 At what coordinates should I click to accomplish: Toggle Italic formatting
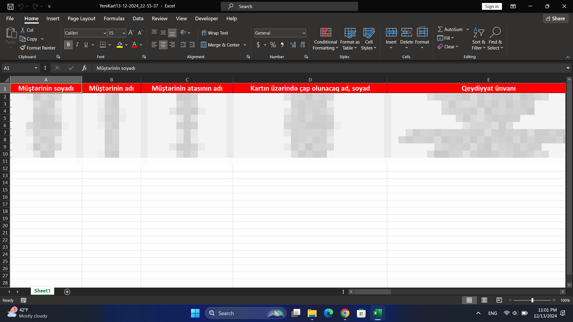pos(77,45)
